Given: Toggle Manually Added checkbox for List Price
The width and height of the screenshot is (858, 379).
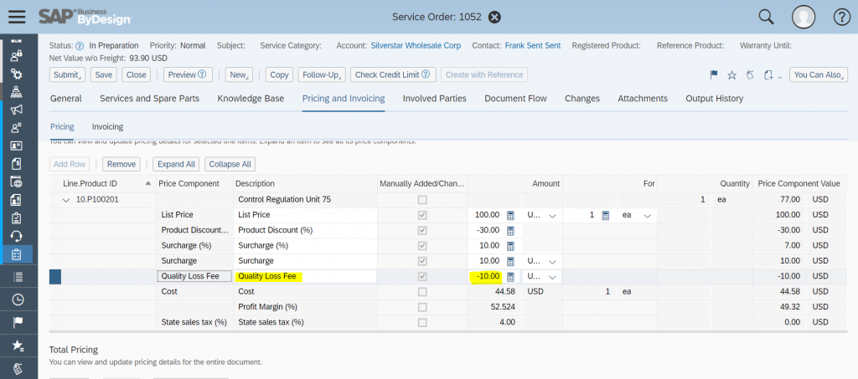Looking at the screenshot, I should (x=422, y=215).
